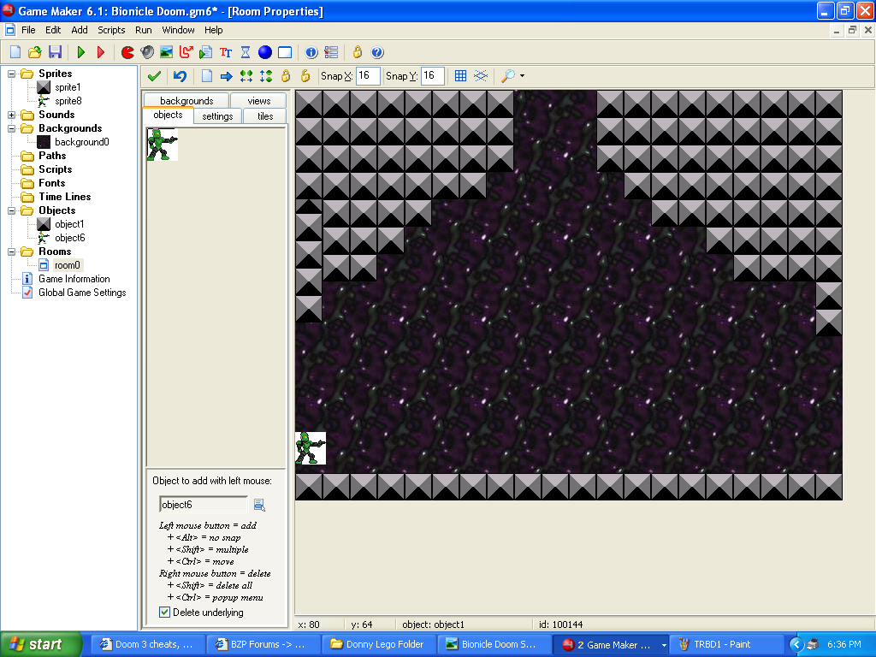The width and height of the screenshot is (876, 657).
Task: Save the game with floppy icon
Action: point(55,52)
